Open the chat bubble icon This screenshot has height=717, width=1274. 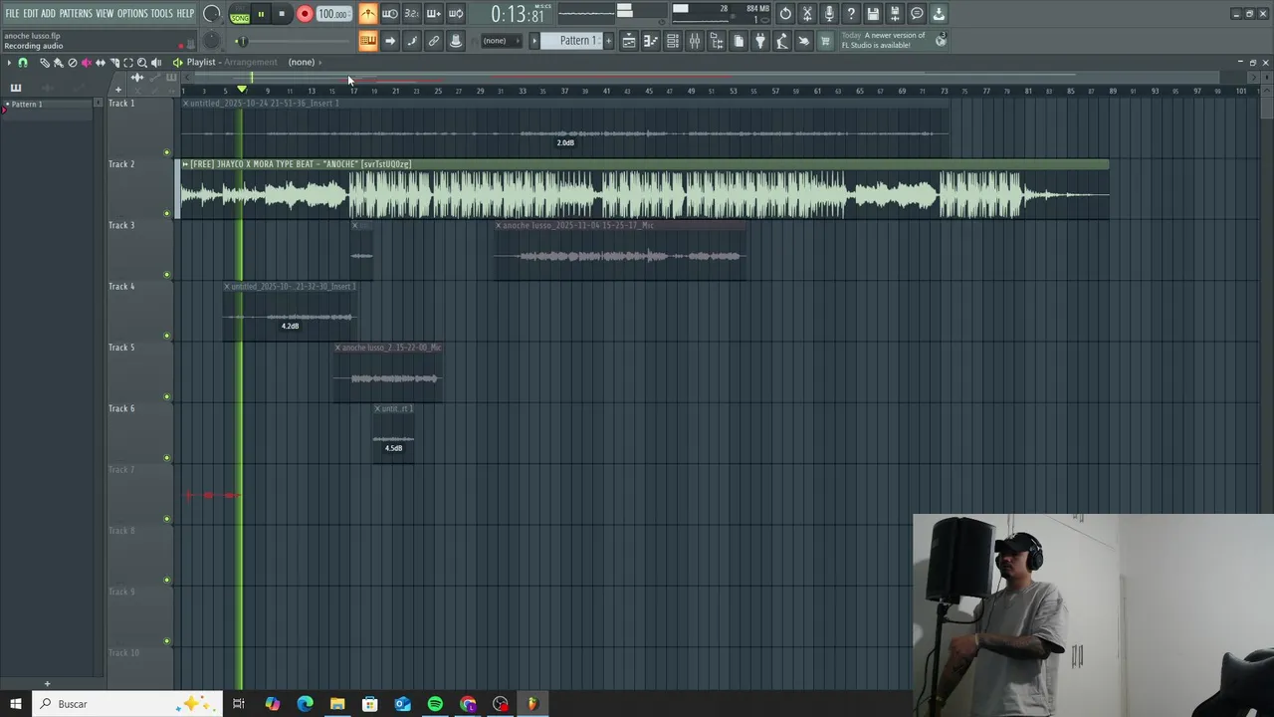pos(917,14)
